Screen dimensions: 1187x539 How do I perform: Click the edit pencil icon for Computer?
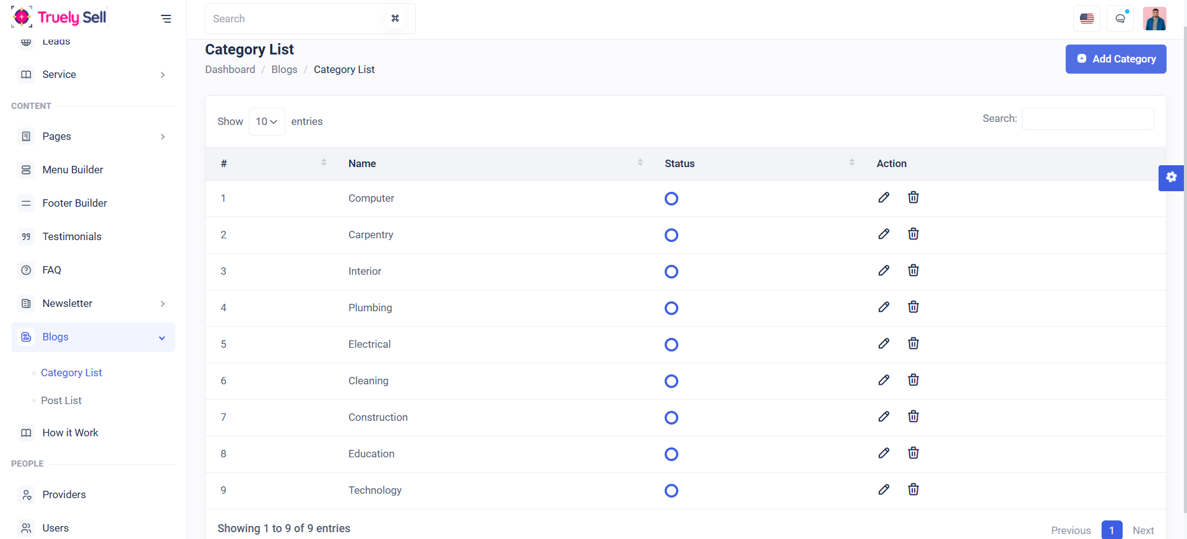pyautogui.click(x=884, y=197)
